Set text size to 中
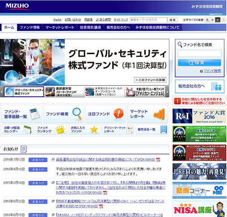 [x=212, y=20]
